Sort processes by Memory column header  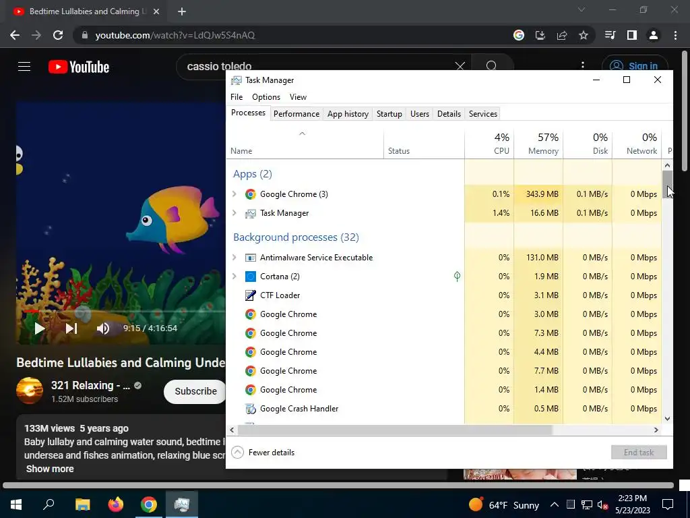tap(538, 144)
